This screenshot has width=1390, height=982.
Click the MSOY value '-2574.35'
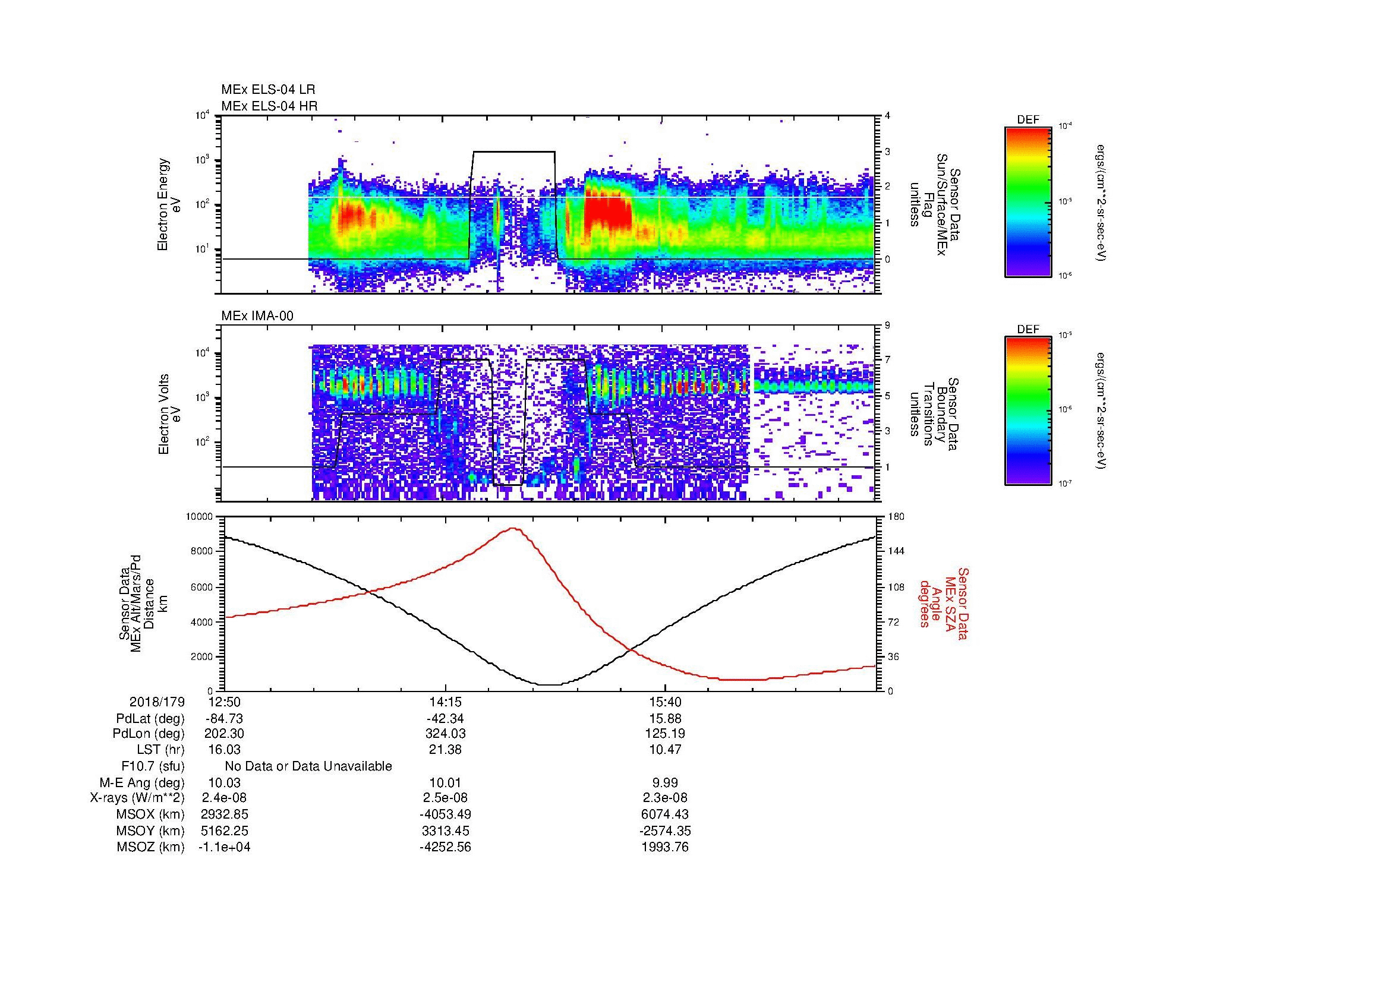[x=666, y=831]
